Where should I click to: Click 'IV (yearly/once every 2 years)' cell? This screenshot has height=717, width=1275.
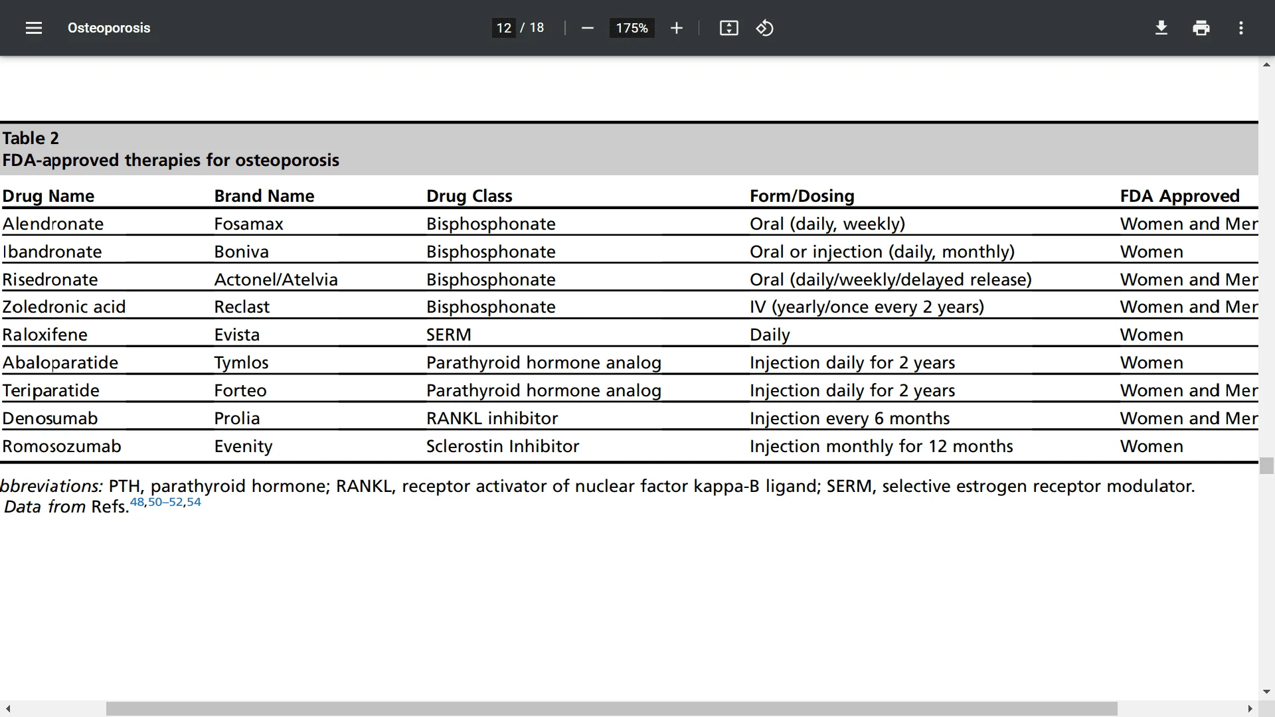[x=867, y=307]
